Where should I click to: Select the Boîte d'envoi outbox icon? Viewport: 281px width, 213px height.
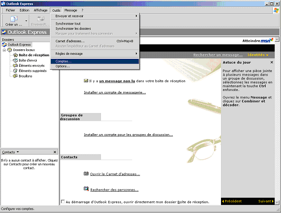click(15, 60)
